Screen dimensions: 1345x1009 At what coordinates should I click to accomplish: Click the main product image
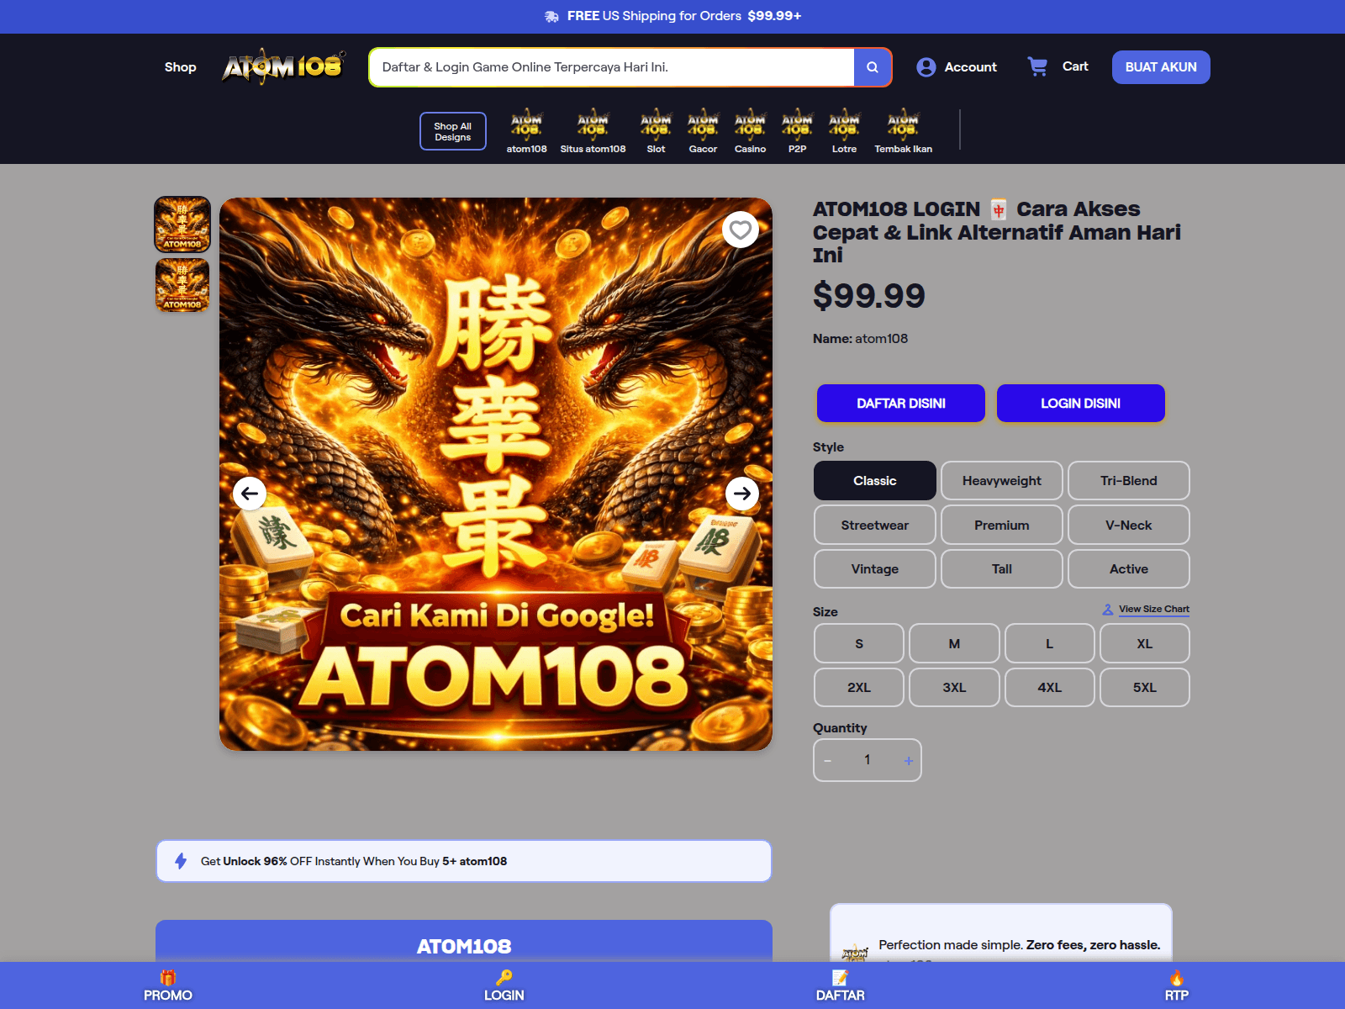(496, 474)
